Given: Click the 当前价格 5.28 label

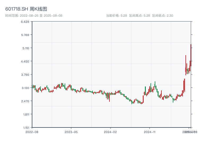Looking at the screenshot, I should tap(116, 16).
